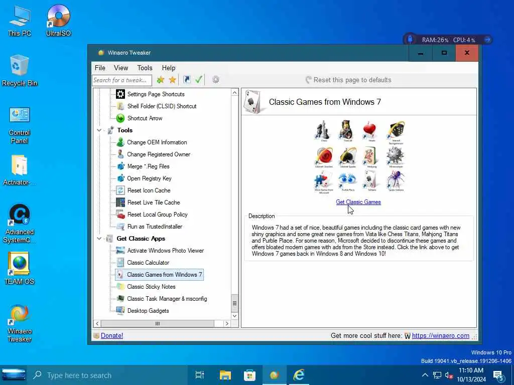Click the More Games puzzle piece icon

coord(324,181)
